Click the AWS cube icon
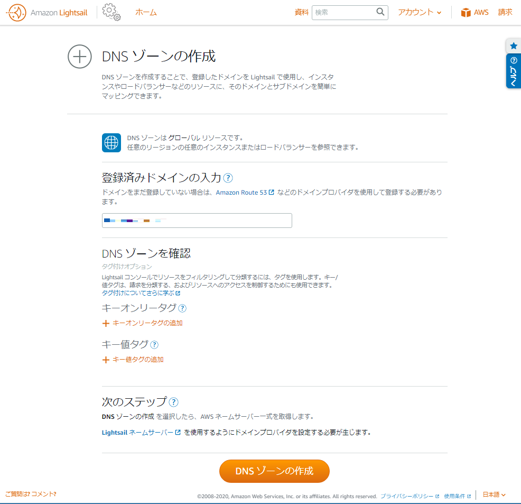 (x=466, y=13)
